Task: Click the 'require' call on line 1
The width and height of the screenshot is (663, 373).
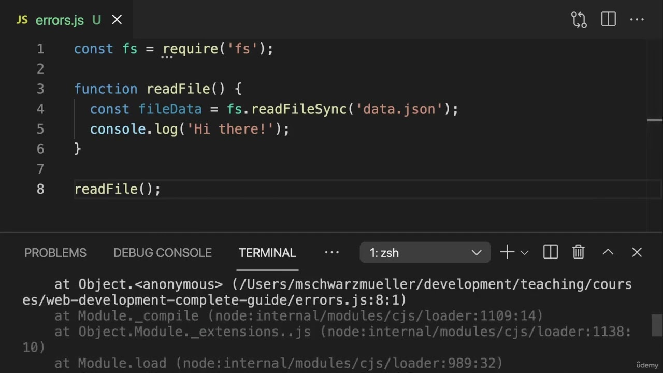Action: (190, 49)
